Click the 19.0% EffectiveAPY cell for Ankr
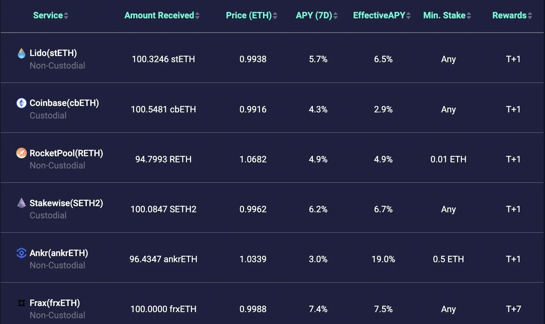This screenshot has width=545, height=324. click(x=383, y=259)
